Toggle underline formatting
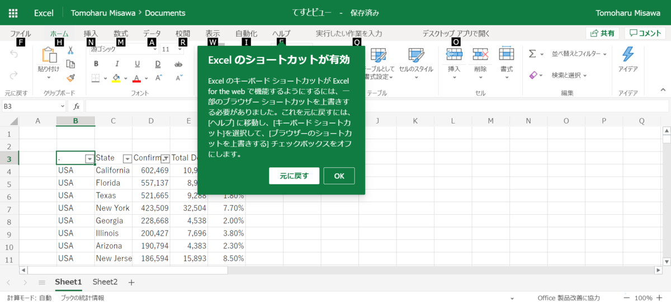Screen dimensions: 671x302 137,64
